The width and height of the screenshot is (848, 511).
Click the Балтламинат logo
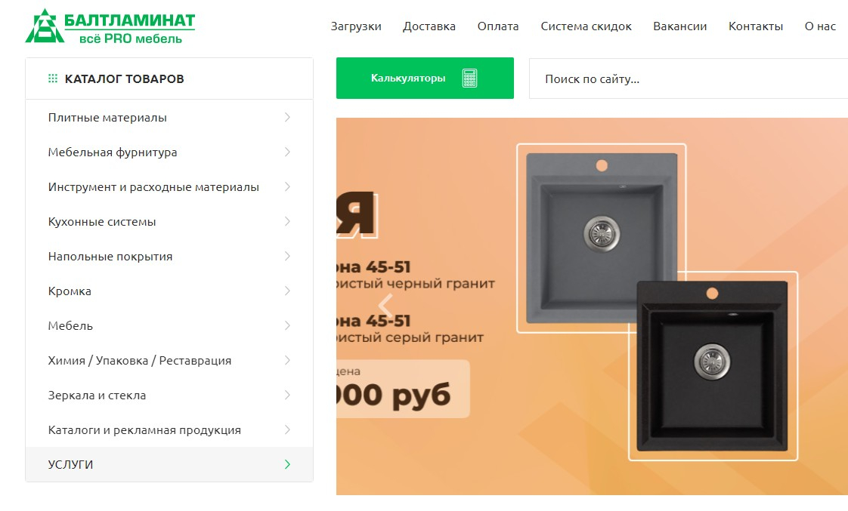(110, 26)
